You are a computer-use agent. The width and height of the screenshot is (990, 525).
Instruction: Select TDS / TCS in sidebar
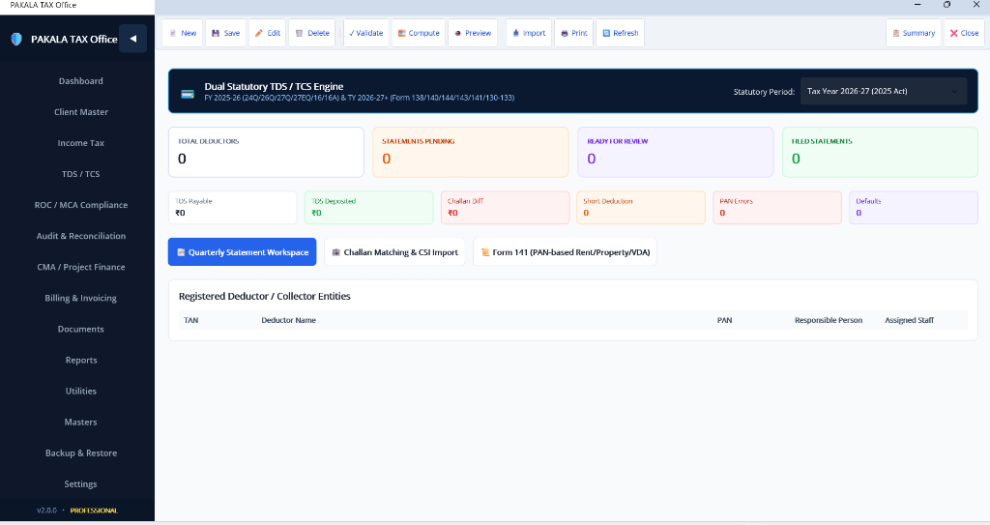coord(81,174)
